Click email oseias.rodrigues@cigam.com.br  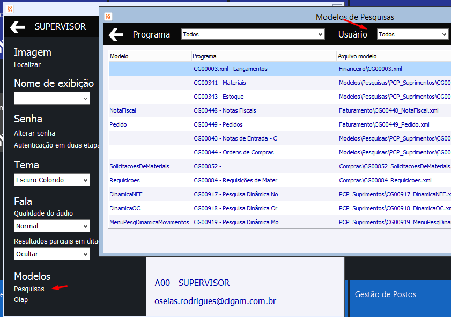tap(215, 301)
